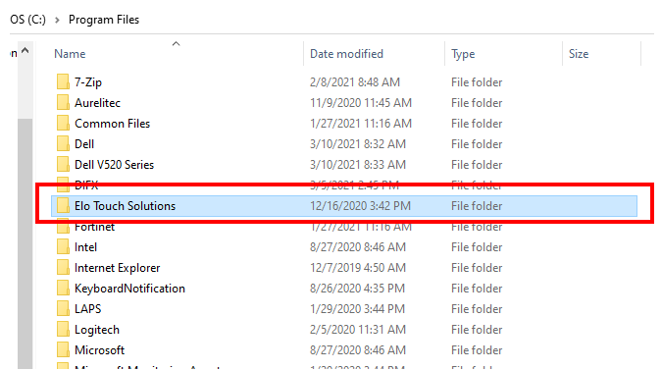Select the Fortinet folder name
The height and width of the screenshot is (370, 661).
pyautogui.click(x=94, y=228)
